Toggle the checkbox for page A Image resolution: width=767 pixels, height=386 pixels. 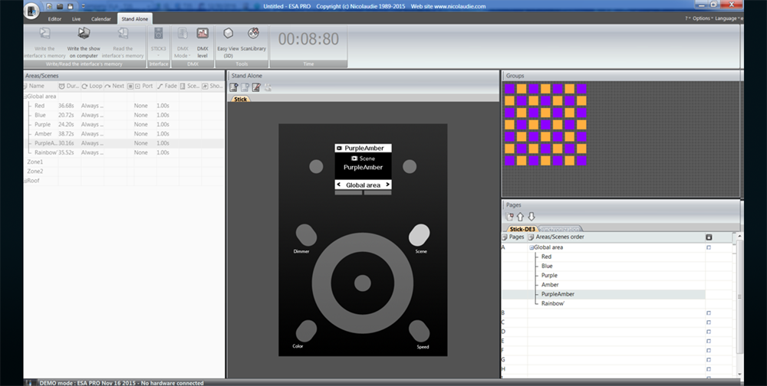(x=708, y=247)
